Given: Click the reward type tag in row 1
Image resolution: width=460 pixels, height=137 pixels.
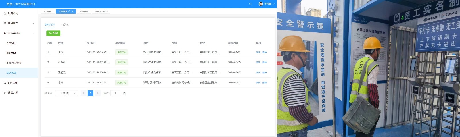Looking at the screenshot, I should [122, 52].
